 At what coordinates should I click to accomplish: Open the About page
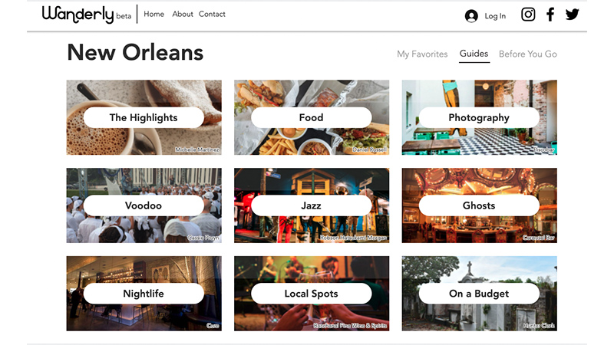click(183, 14)
